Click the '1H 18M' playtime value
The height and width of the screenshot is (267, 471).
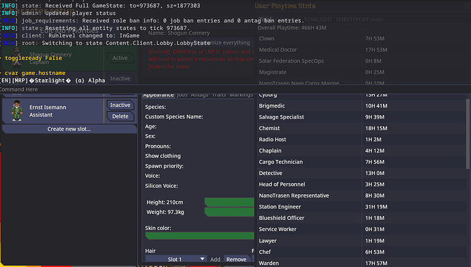click(375, 218)
